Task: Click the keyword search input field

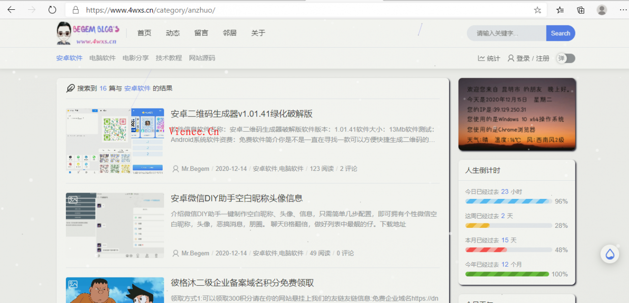Action: (x=506, y=33)
